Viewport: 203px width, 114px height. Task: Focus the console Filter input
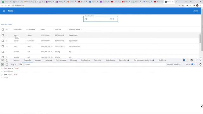pyautogui.click(x=95, y=65)
